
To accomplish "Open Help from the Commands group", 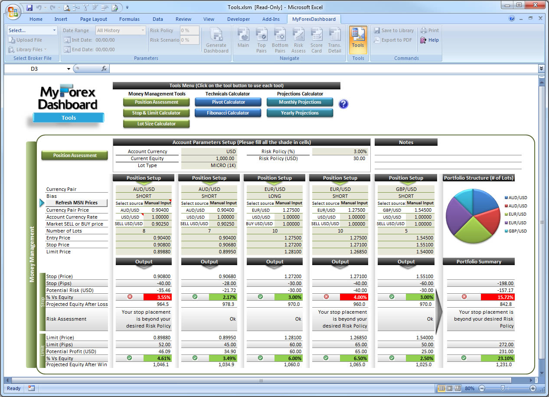I will [x=429, y=40].
